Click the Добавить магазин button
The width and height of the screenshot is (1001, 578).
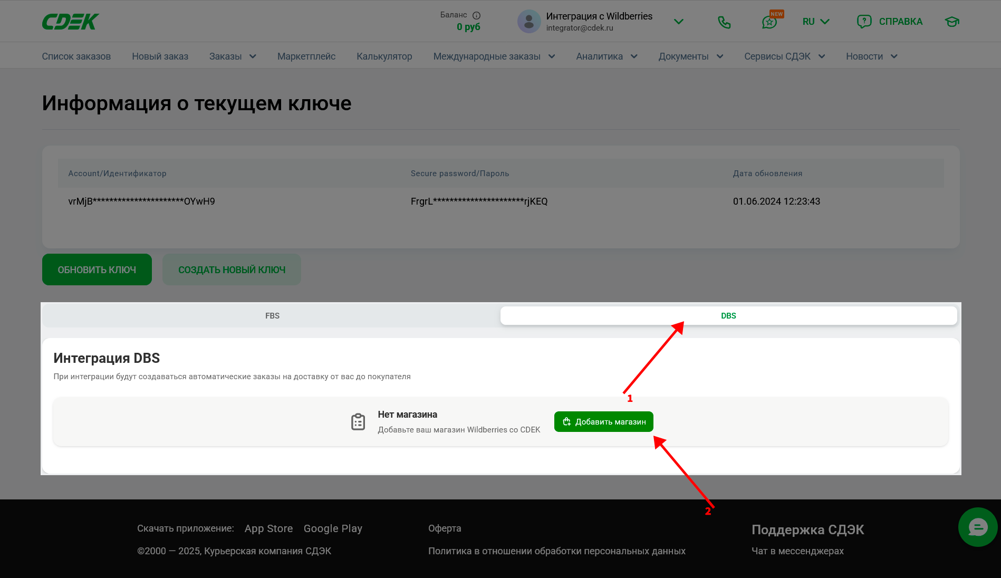click(603, 422)
